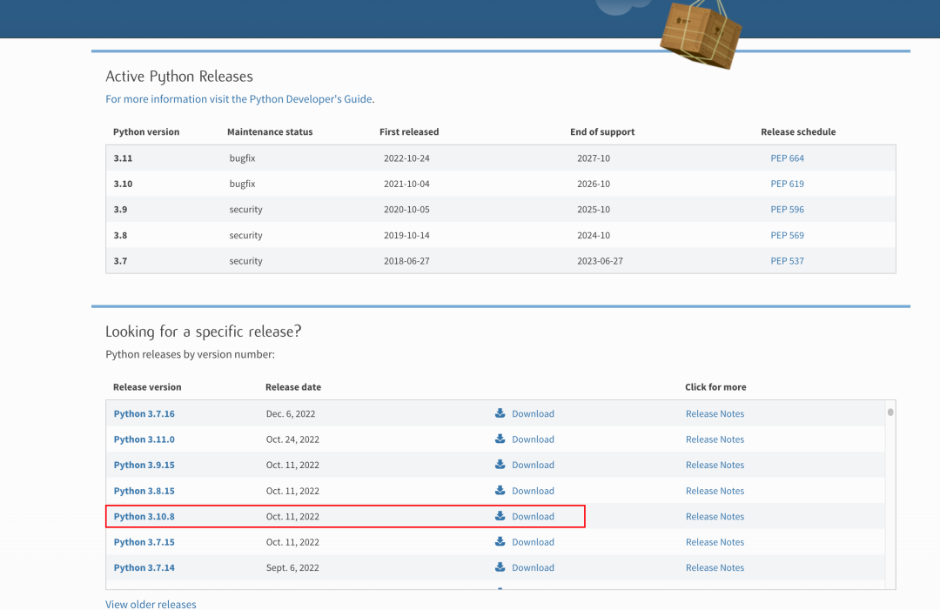Click download icon for Python 3.7.14

point(500,567)
